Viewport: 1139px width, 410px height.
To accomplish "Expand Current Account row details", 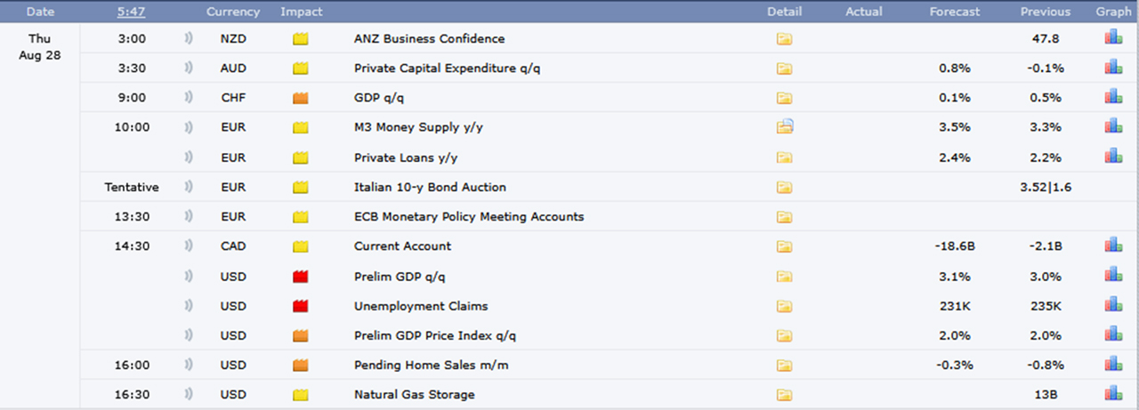I will point(784,246).
